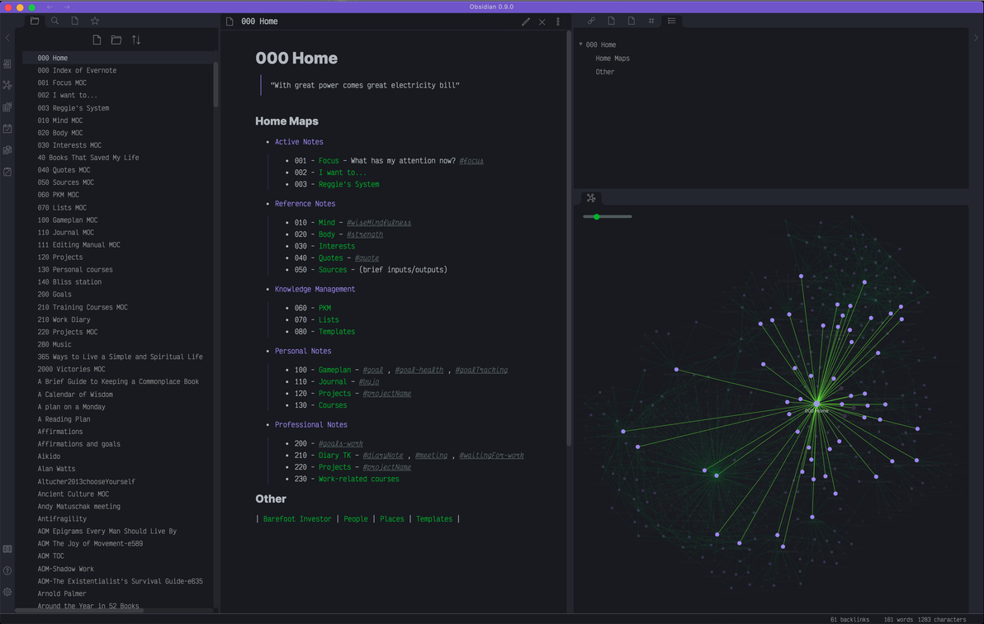
Task: Toggle edit mode with pencil icon
Action: click(526, 21)
